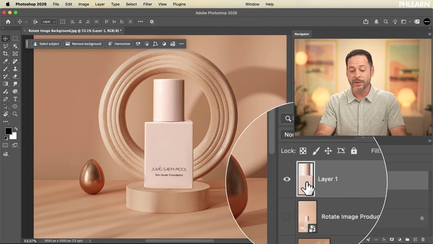
Task: Click the Home icon in options bar
Action: click(8, 22)
